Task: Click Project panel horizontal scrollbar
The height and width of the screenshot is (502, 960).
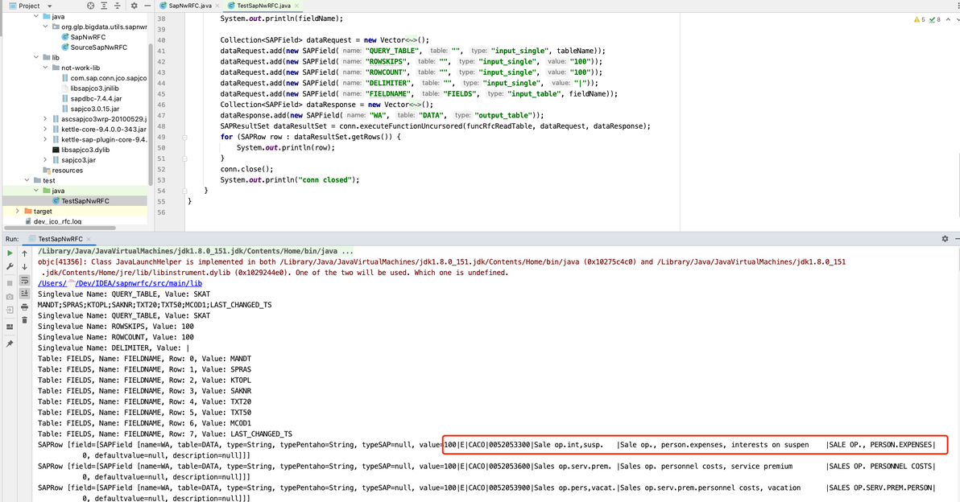Action: tap(60, 228)
